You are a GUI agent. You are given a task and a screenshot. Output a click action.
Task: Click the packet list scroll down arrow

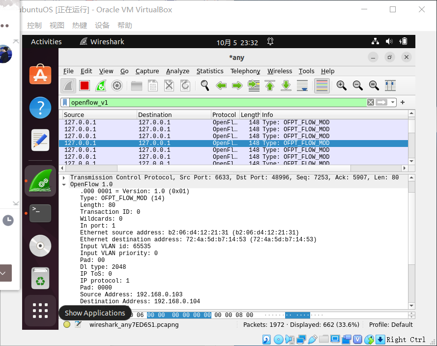click(x=411, y=161)
